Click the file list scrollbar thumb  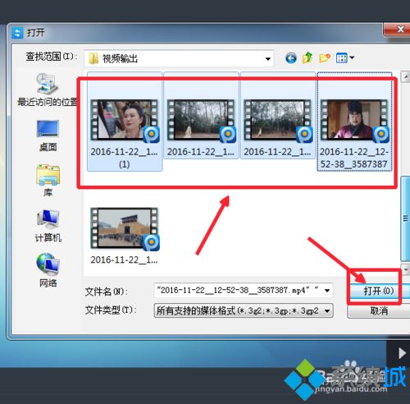(405, 218)
